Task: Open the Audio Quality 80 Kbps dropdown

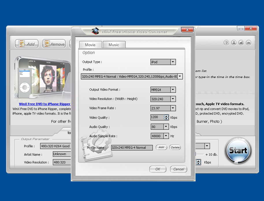Action: (x=166, y=127)
